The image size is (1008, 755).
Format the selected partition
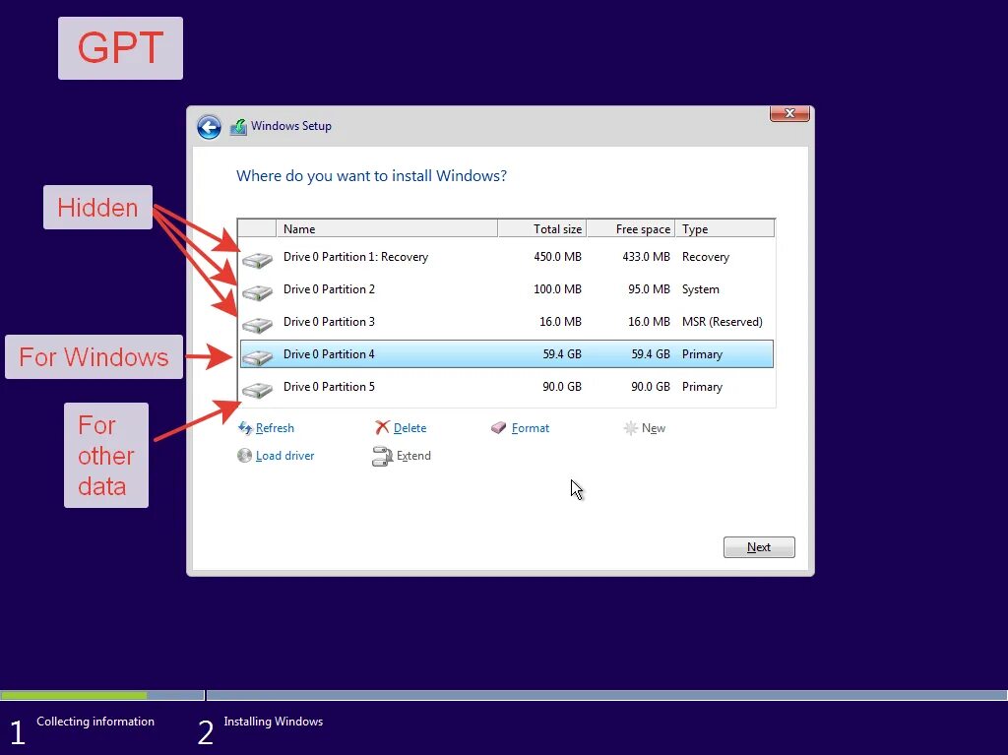pos(530,427)
